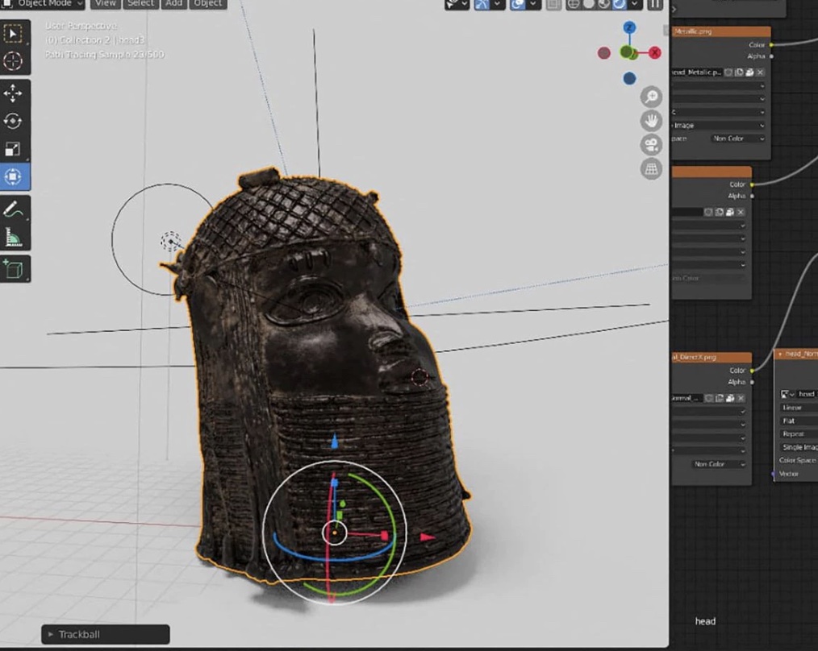Activate the Annotate tool

(14, 208)
